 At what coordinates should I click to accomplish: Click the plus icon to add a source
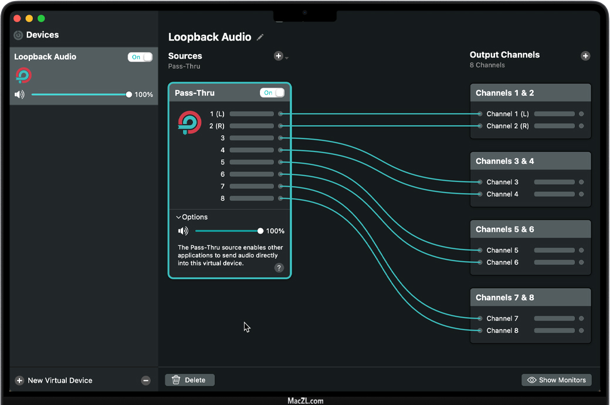tap(278, 56)
